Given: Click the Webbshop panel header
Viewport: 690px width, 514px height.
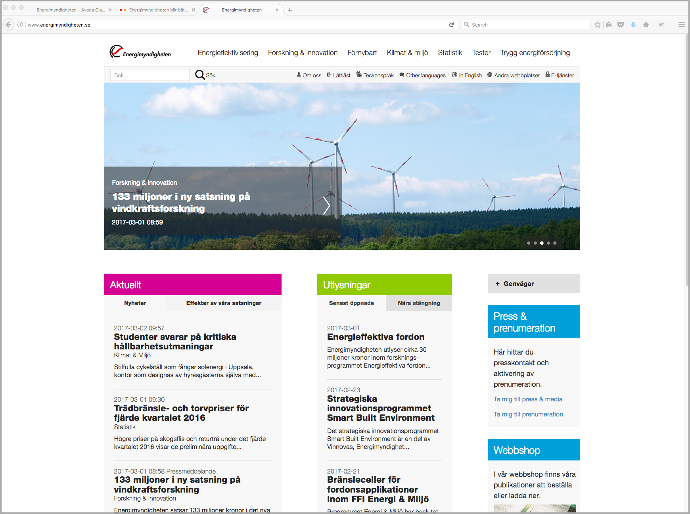Looking at the screenshot, I should click(534, 450).
